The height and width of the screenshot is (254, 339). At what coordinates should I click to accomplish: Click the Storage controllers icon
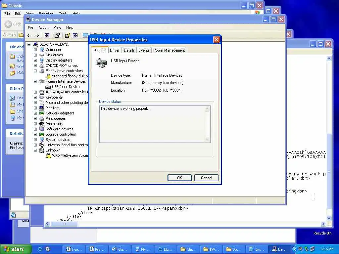coord(42,134)
